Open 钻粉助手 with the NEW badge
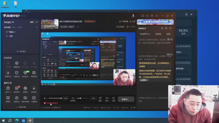Image resolution: width=219 pixels, height=123 pixels. point(25,73)
